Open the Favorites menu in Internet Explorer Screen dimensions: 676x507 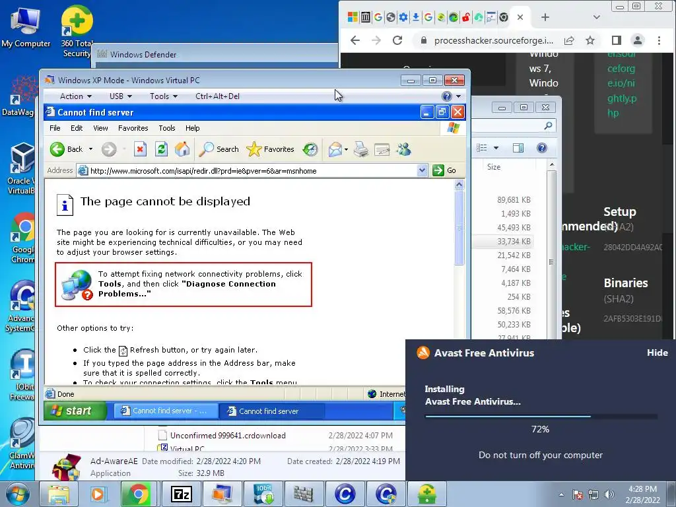point(133,128)
